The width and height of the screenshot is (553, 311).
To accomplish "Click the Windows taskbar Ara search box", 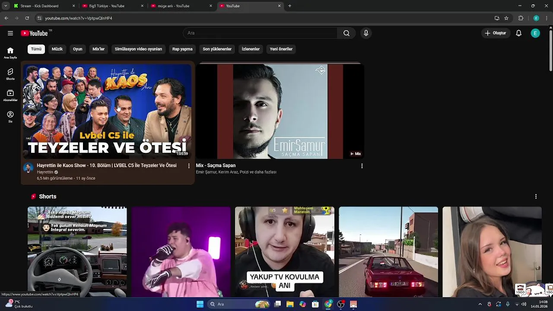I will (x=238, y=304).
